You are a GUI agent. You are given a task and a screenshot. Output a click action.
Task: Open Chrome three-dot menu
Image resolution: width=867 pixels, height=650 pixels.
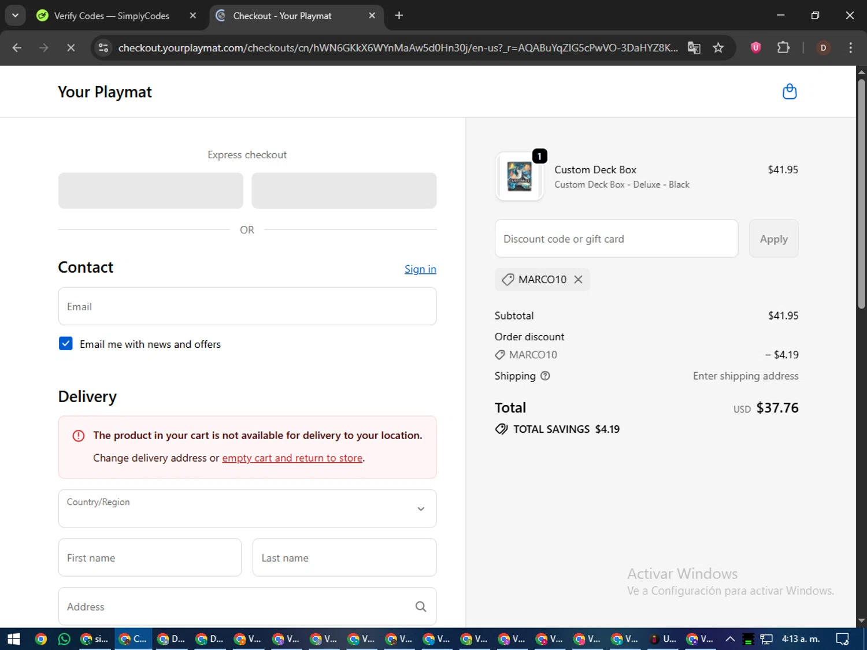tap(850, 48)
